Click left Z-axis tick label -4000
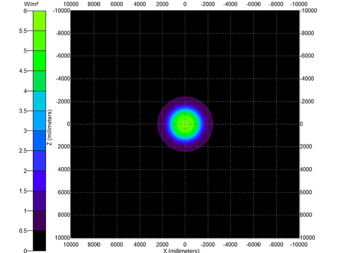This screenshot has width=338, height=253. [x=63, y=79]
